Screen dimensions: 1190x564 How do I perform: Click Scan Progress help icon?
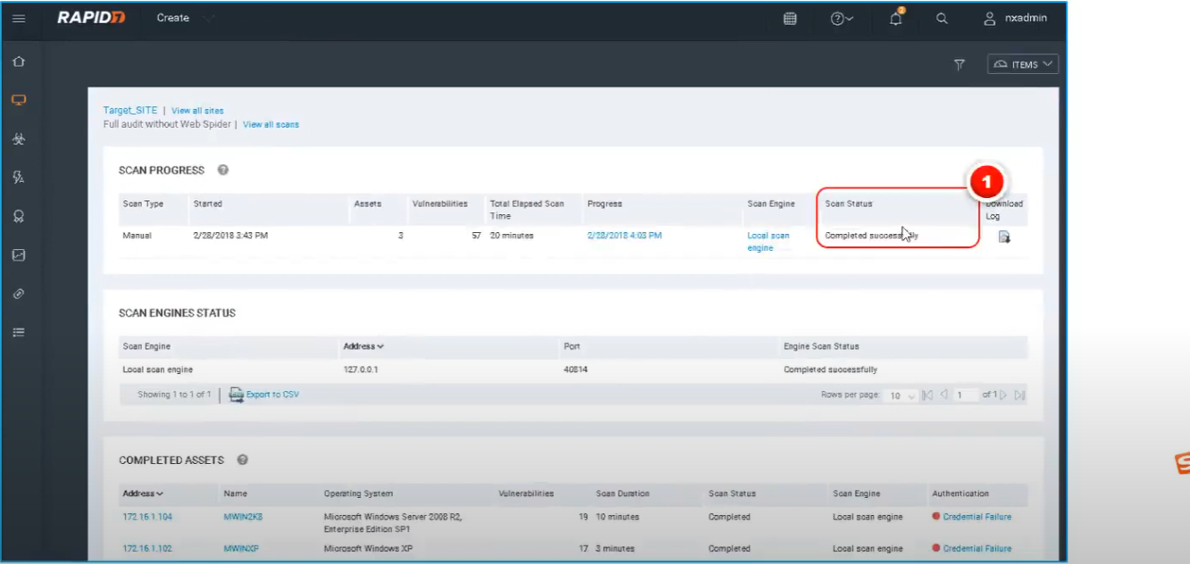coord(223,170)
